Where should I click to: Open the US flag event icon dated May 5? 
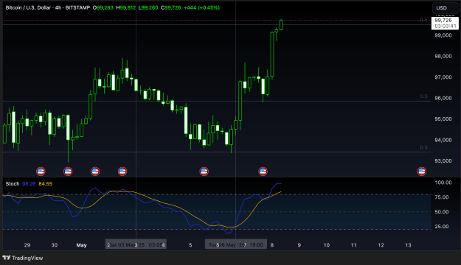coord(204,171)
